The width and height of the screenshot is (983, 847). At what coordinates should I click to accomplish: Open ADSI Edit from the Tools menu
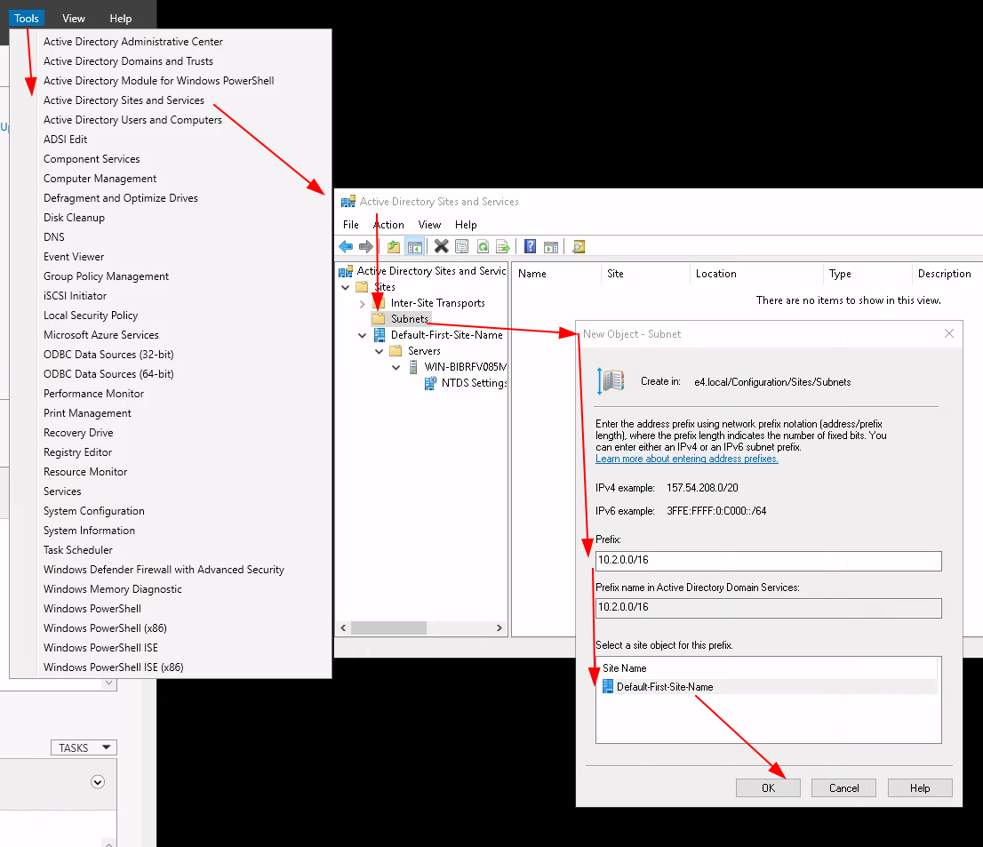(65, 140)
